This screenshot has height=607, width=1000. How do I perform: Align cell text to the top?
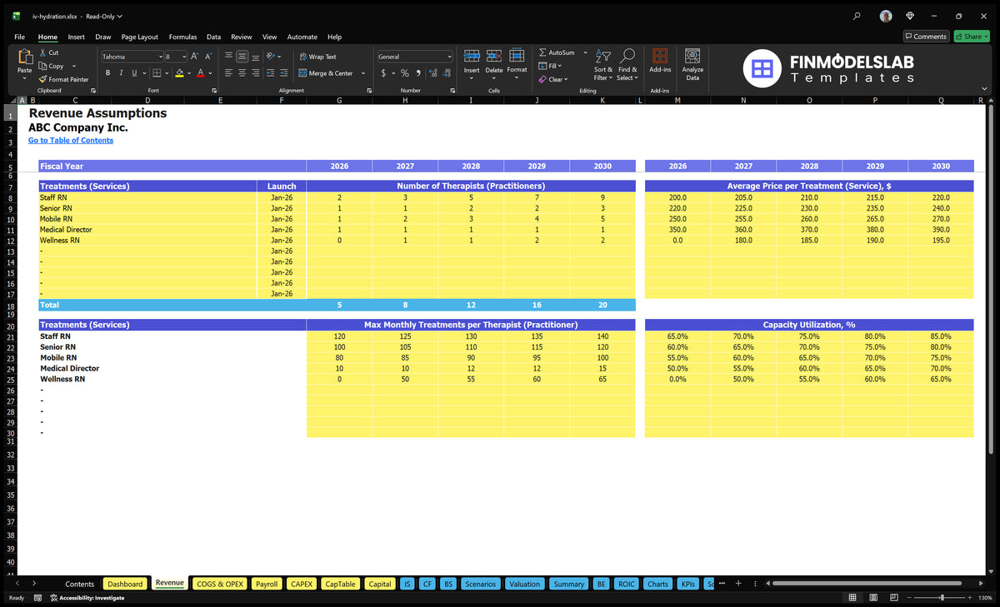pyautogui.click(x=228, y=57)
